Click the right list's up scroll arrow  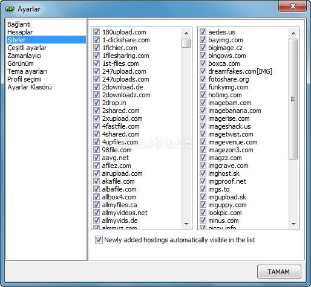click(x=293, y=33)
